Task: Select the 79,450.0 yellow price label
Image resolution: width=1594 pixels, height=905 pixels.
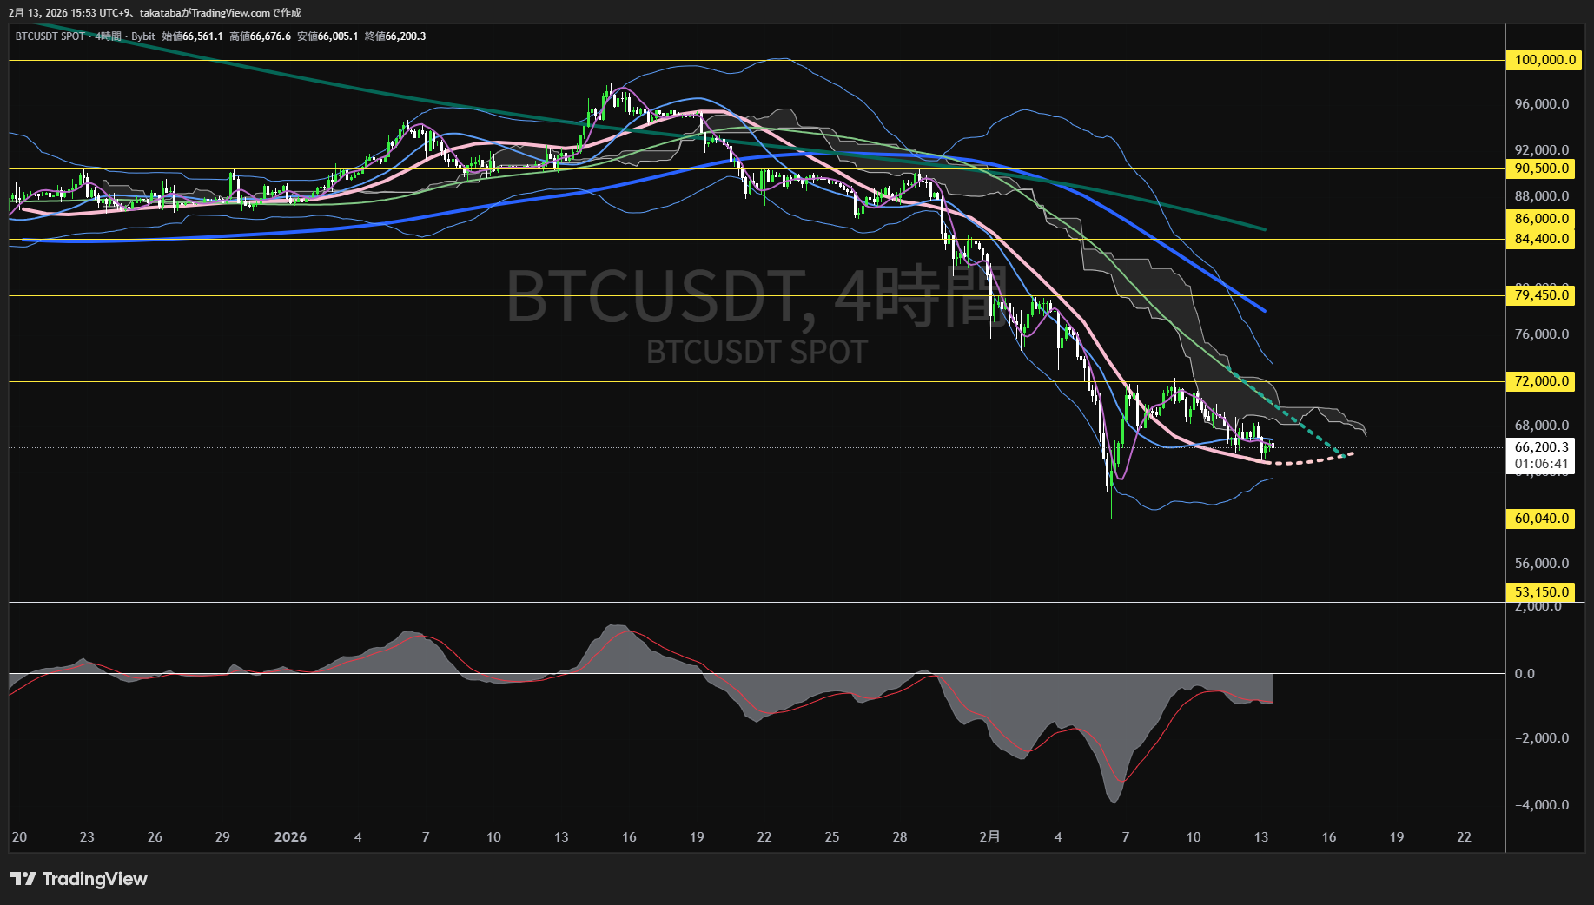Action: pos(1540,295)
